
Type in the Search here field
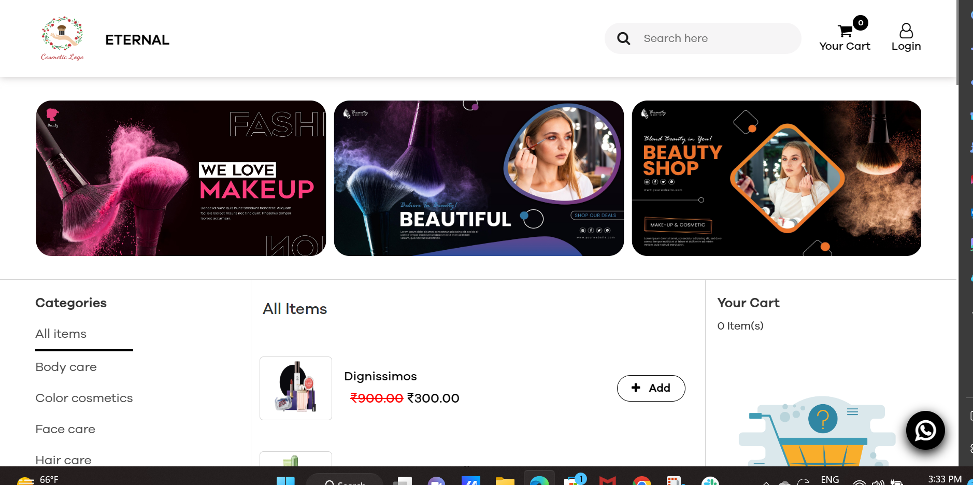pos(715,38)
